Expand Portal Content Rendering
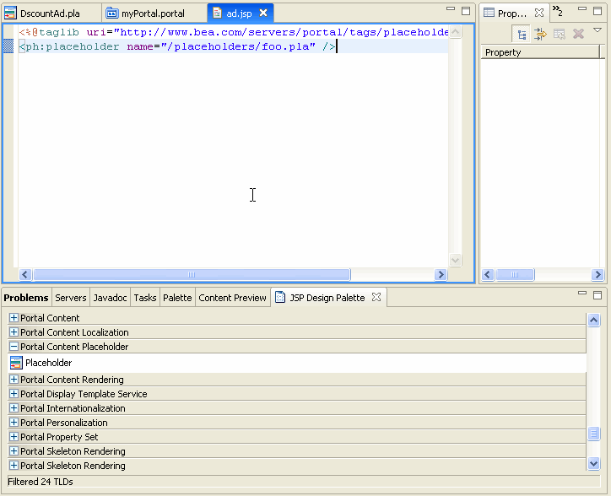This screenshot has height=496, width=611. pyautogui.click(x=14, y=380)
